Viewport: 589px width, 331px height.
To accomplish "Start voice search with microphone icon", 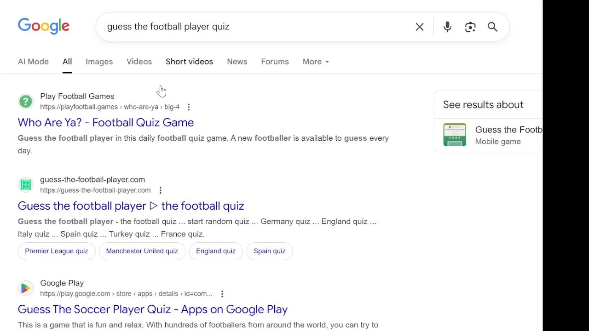I will point(447,27).
